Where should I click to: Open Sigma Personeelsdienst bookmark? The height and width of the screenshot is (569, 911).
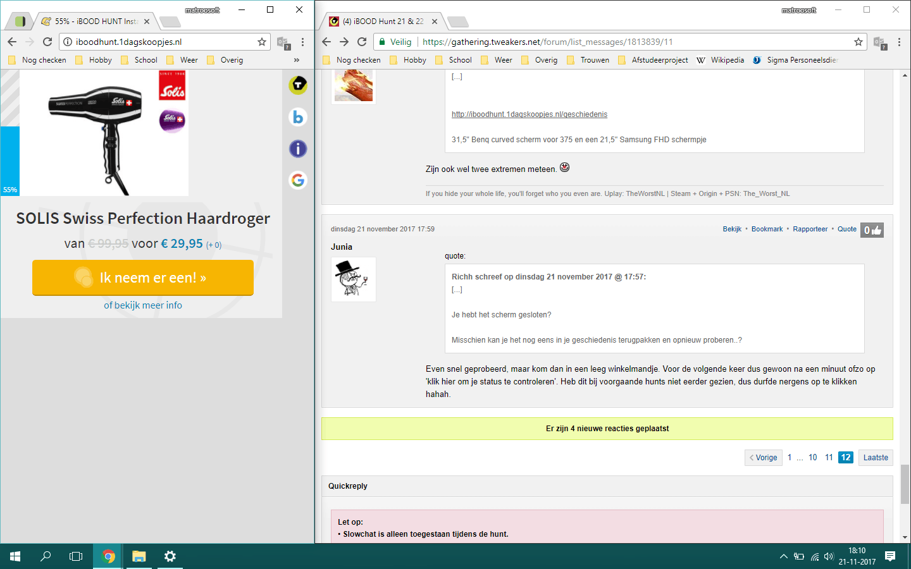(x=796, y=60)
